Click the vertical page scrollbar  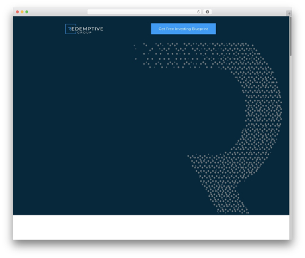click(291, 37)
